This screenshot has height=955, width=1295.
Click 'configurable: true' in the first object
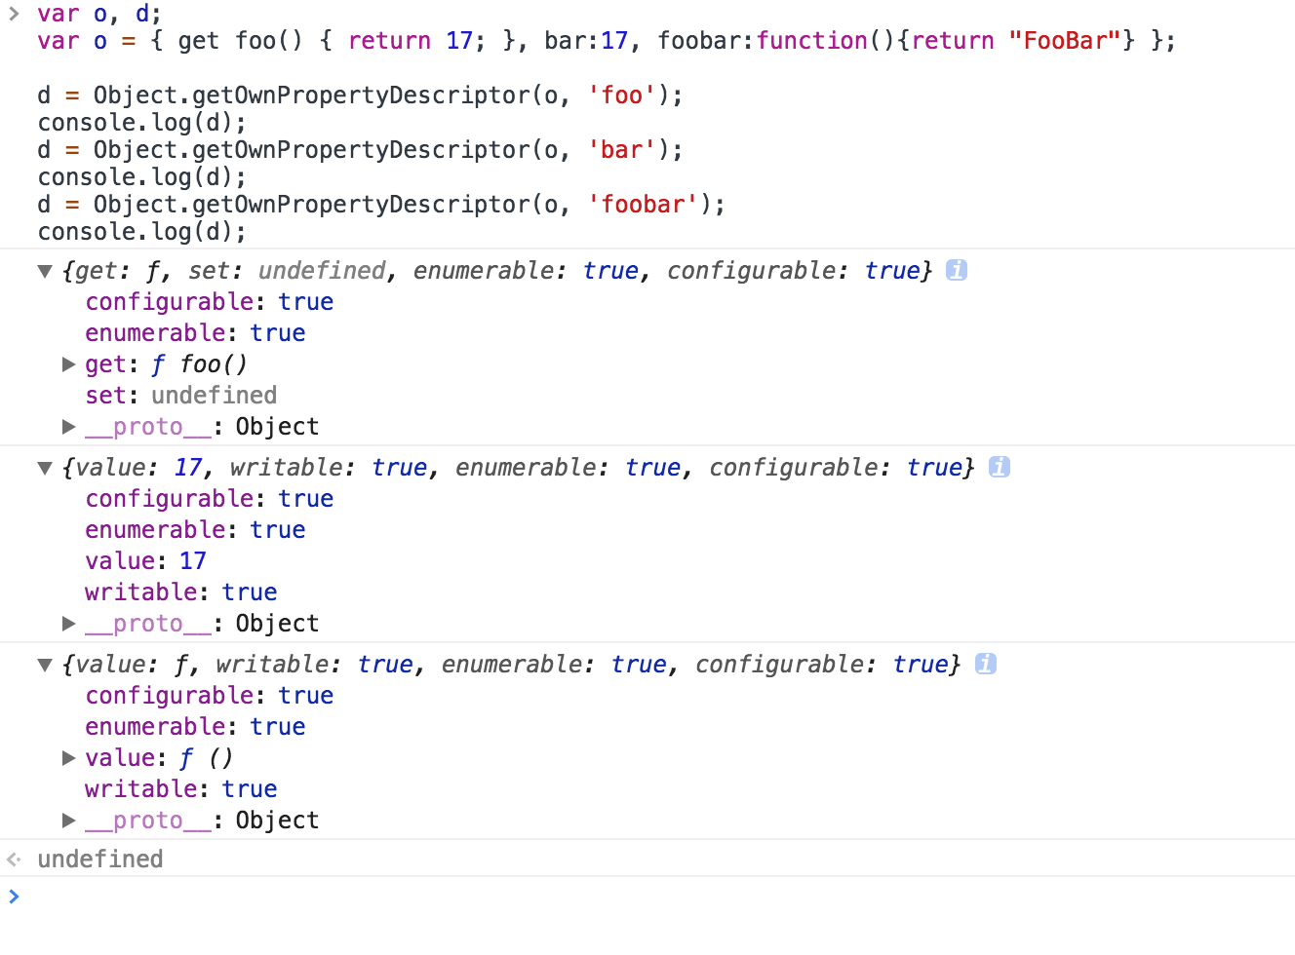click(x=209, y=302)
